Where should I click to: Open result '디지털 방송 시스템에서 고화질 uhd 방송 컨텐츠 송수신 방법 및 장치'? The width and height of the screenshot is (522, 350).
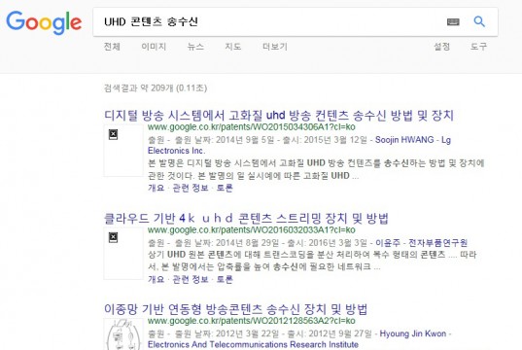pos(279,116)
